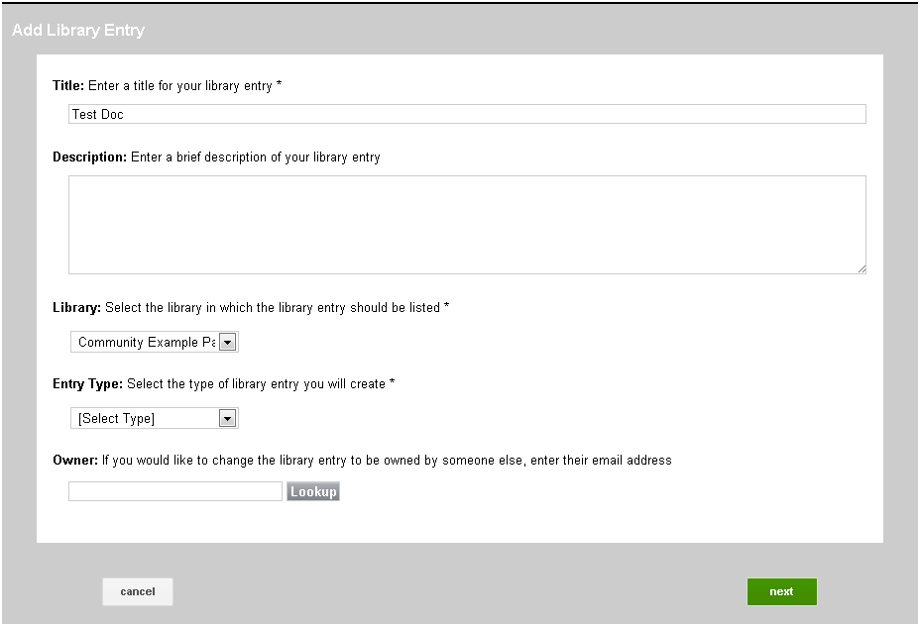Click the "Add Library Entry" heading
This screenshot has width=920, height=627.
(x=78, y=31)
